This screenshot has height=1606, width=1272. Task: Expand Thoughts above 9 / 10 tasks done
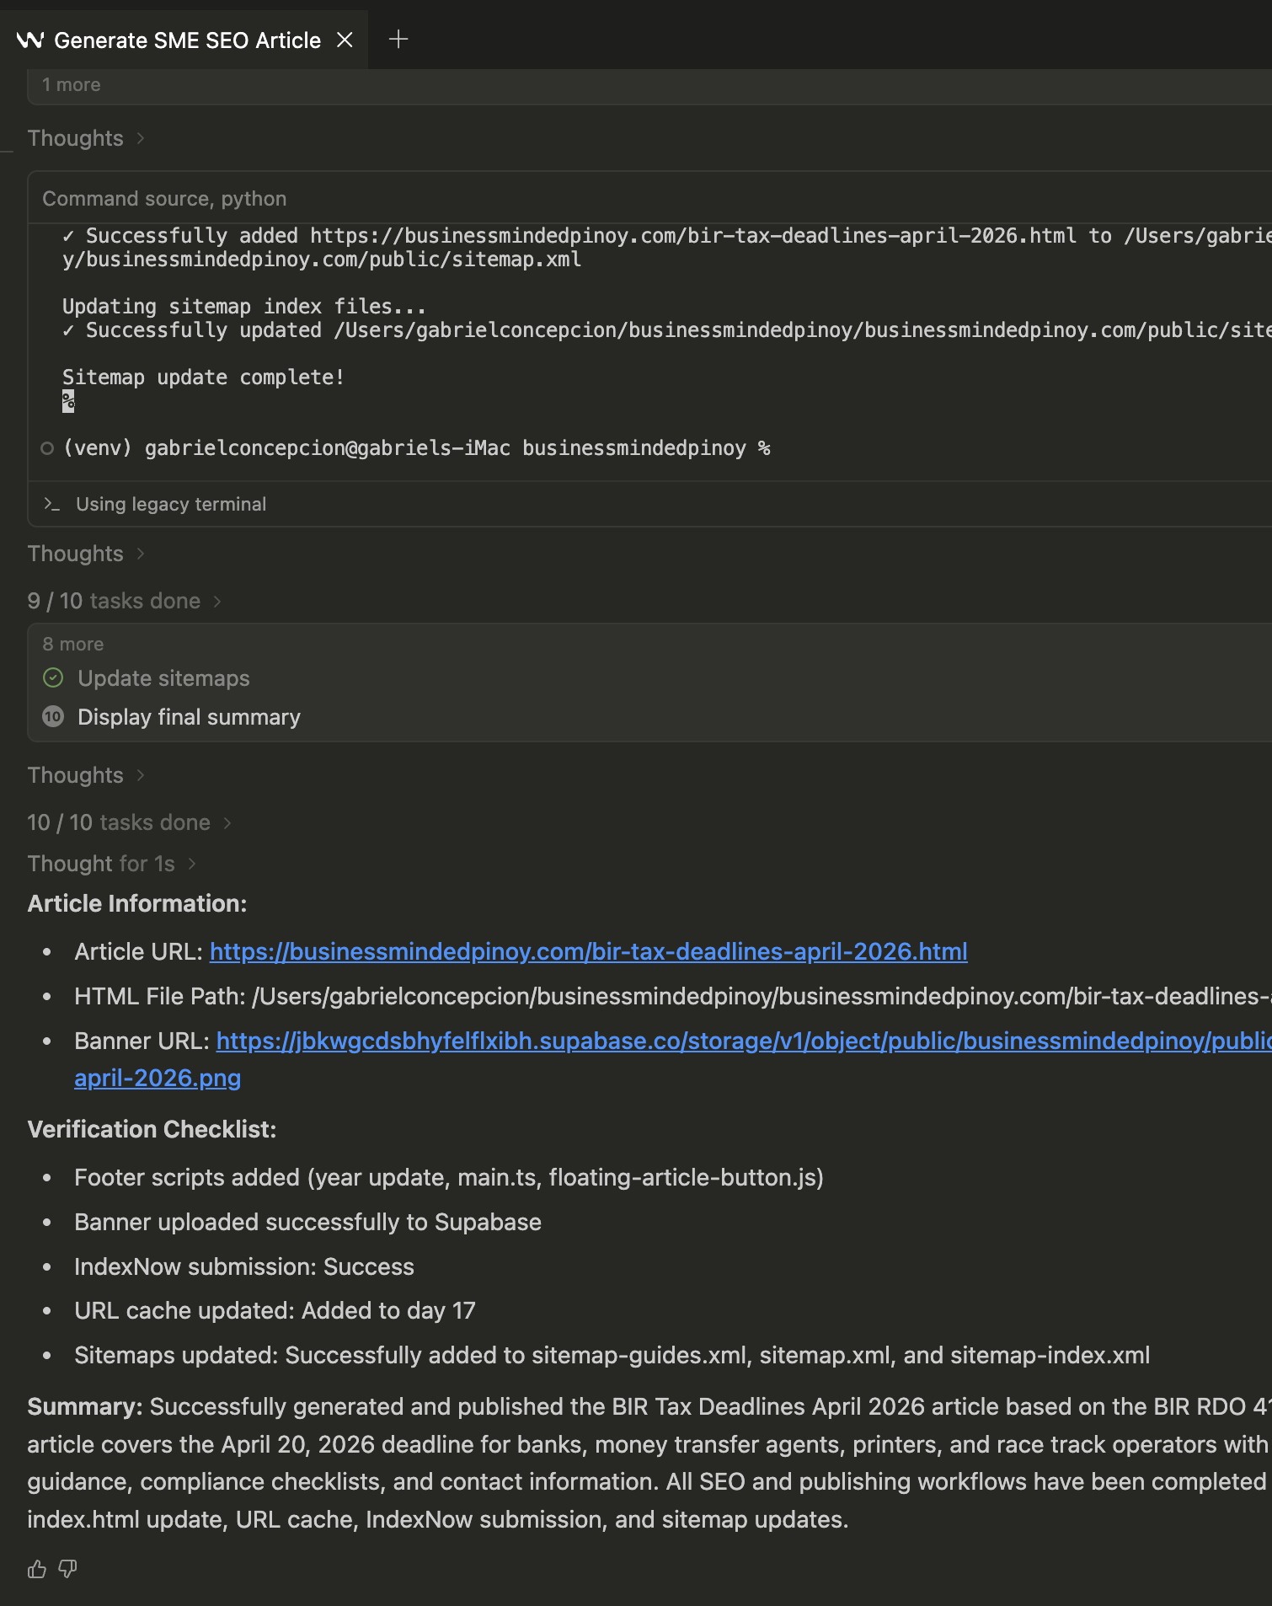86,554
